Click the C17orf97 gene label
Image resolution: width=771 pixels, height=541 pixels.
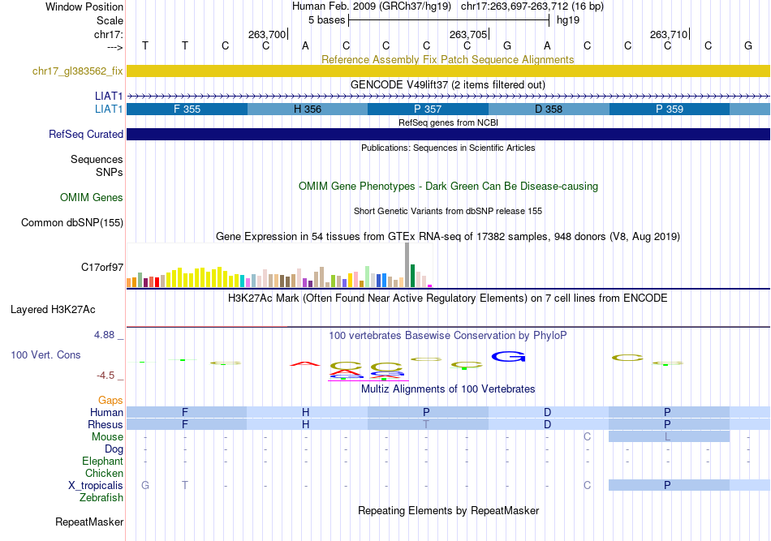(102, 268)
